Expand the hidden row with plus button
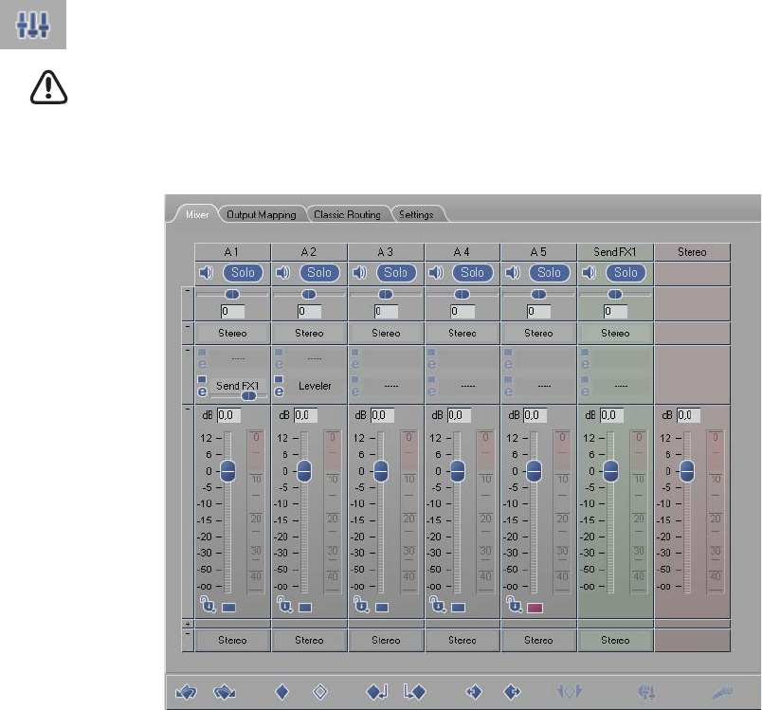Viewport: 762px width, 710px height. click(x=188, y=624)
